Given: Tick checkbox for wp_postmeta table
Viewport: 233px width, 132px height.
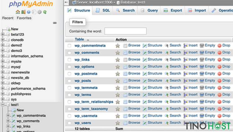Looking at the screenshot, I should coord(69,74).
